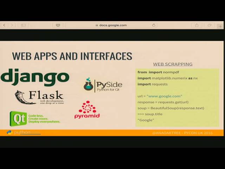Viewport: 225px width, 169px height.
Task: Show the Safari sidebar
Action: pyautogui.click(x=23, y=25)
